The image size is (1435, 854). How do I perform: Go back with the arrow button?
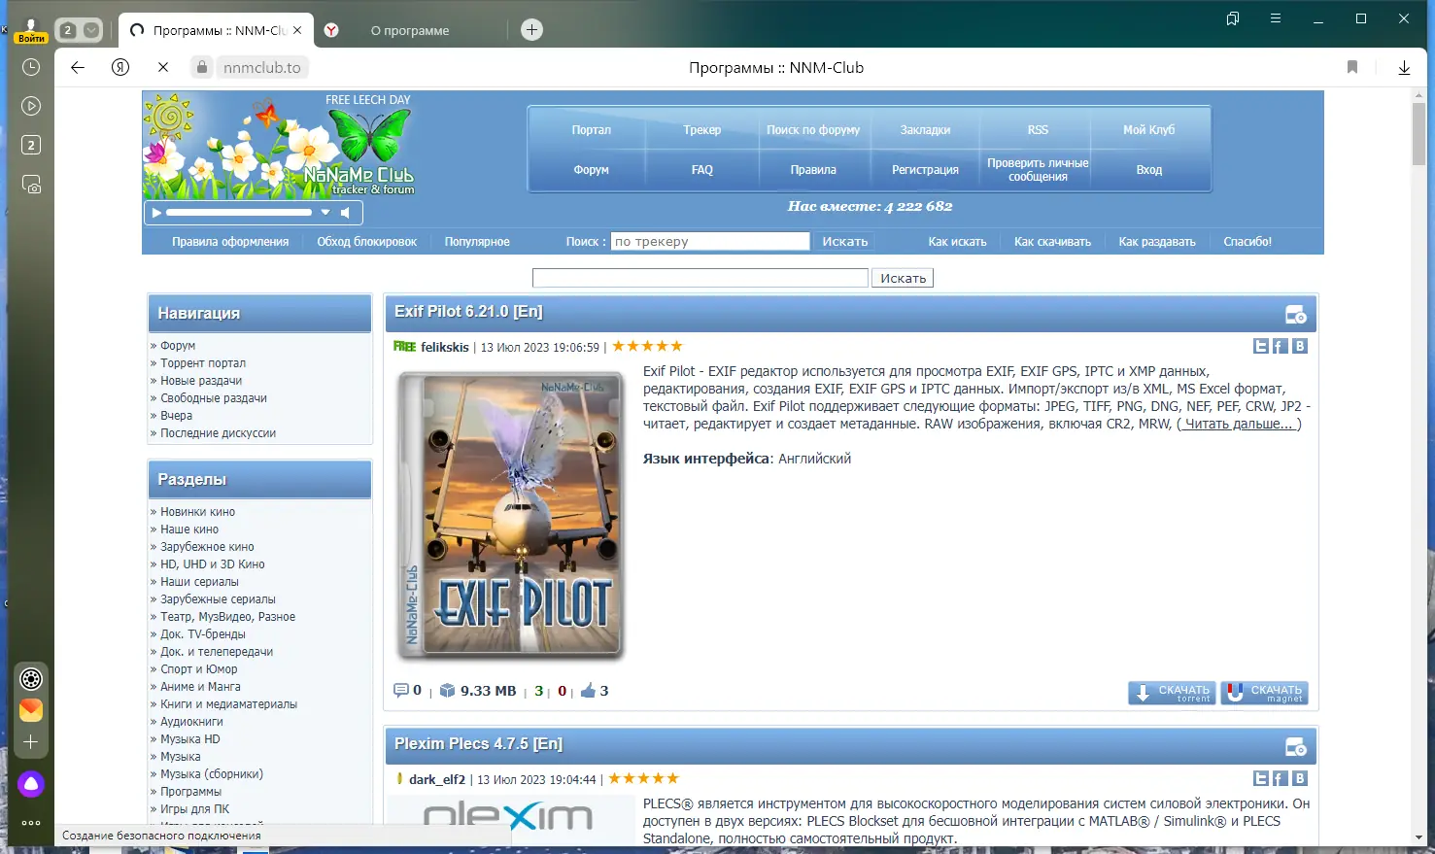(x=78, y=67)
